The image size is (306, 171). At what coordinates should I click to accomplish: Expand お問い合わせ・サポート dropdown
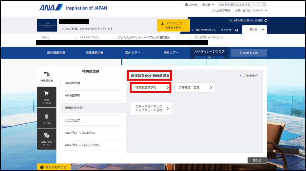pyautogui.click(x=251, y=10)
